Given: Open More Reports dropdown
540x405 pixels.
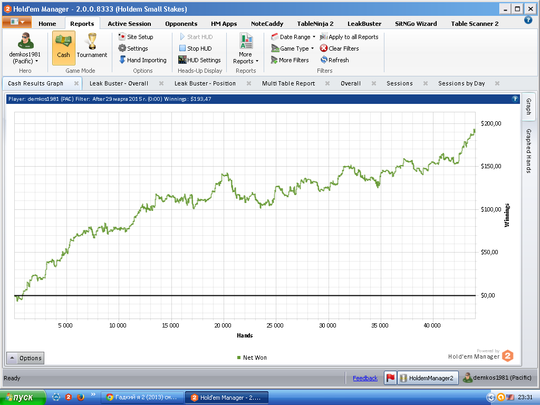Looking at the screenshot, I should [x=246, y=49].
